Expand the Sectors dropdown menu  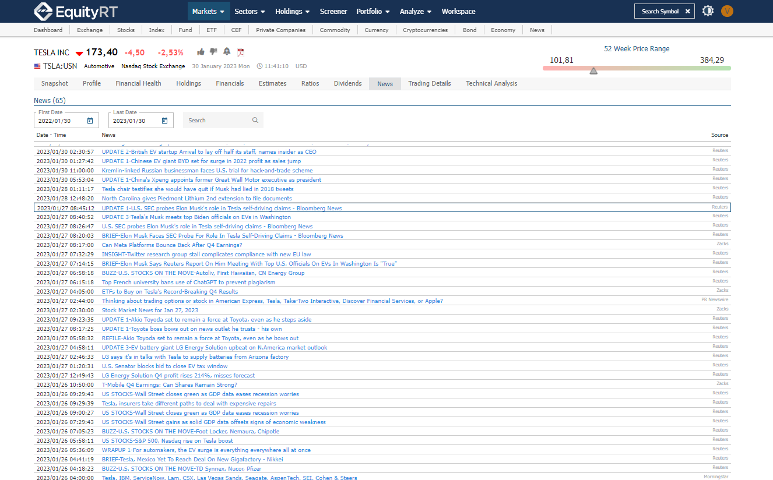pos(250,11)
